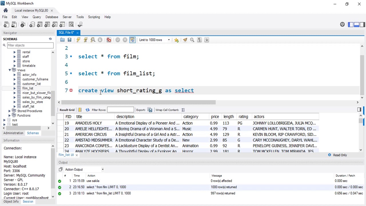Open the Query menu
The image size is (366, 206).
click(37, 17)
